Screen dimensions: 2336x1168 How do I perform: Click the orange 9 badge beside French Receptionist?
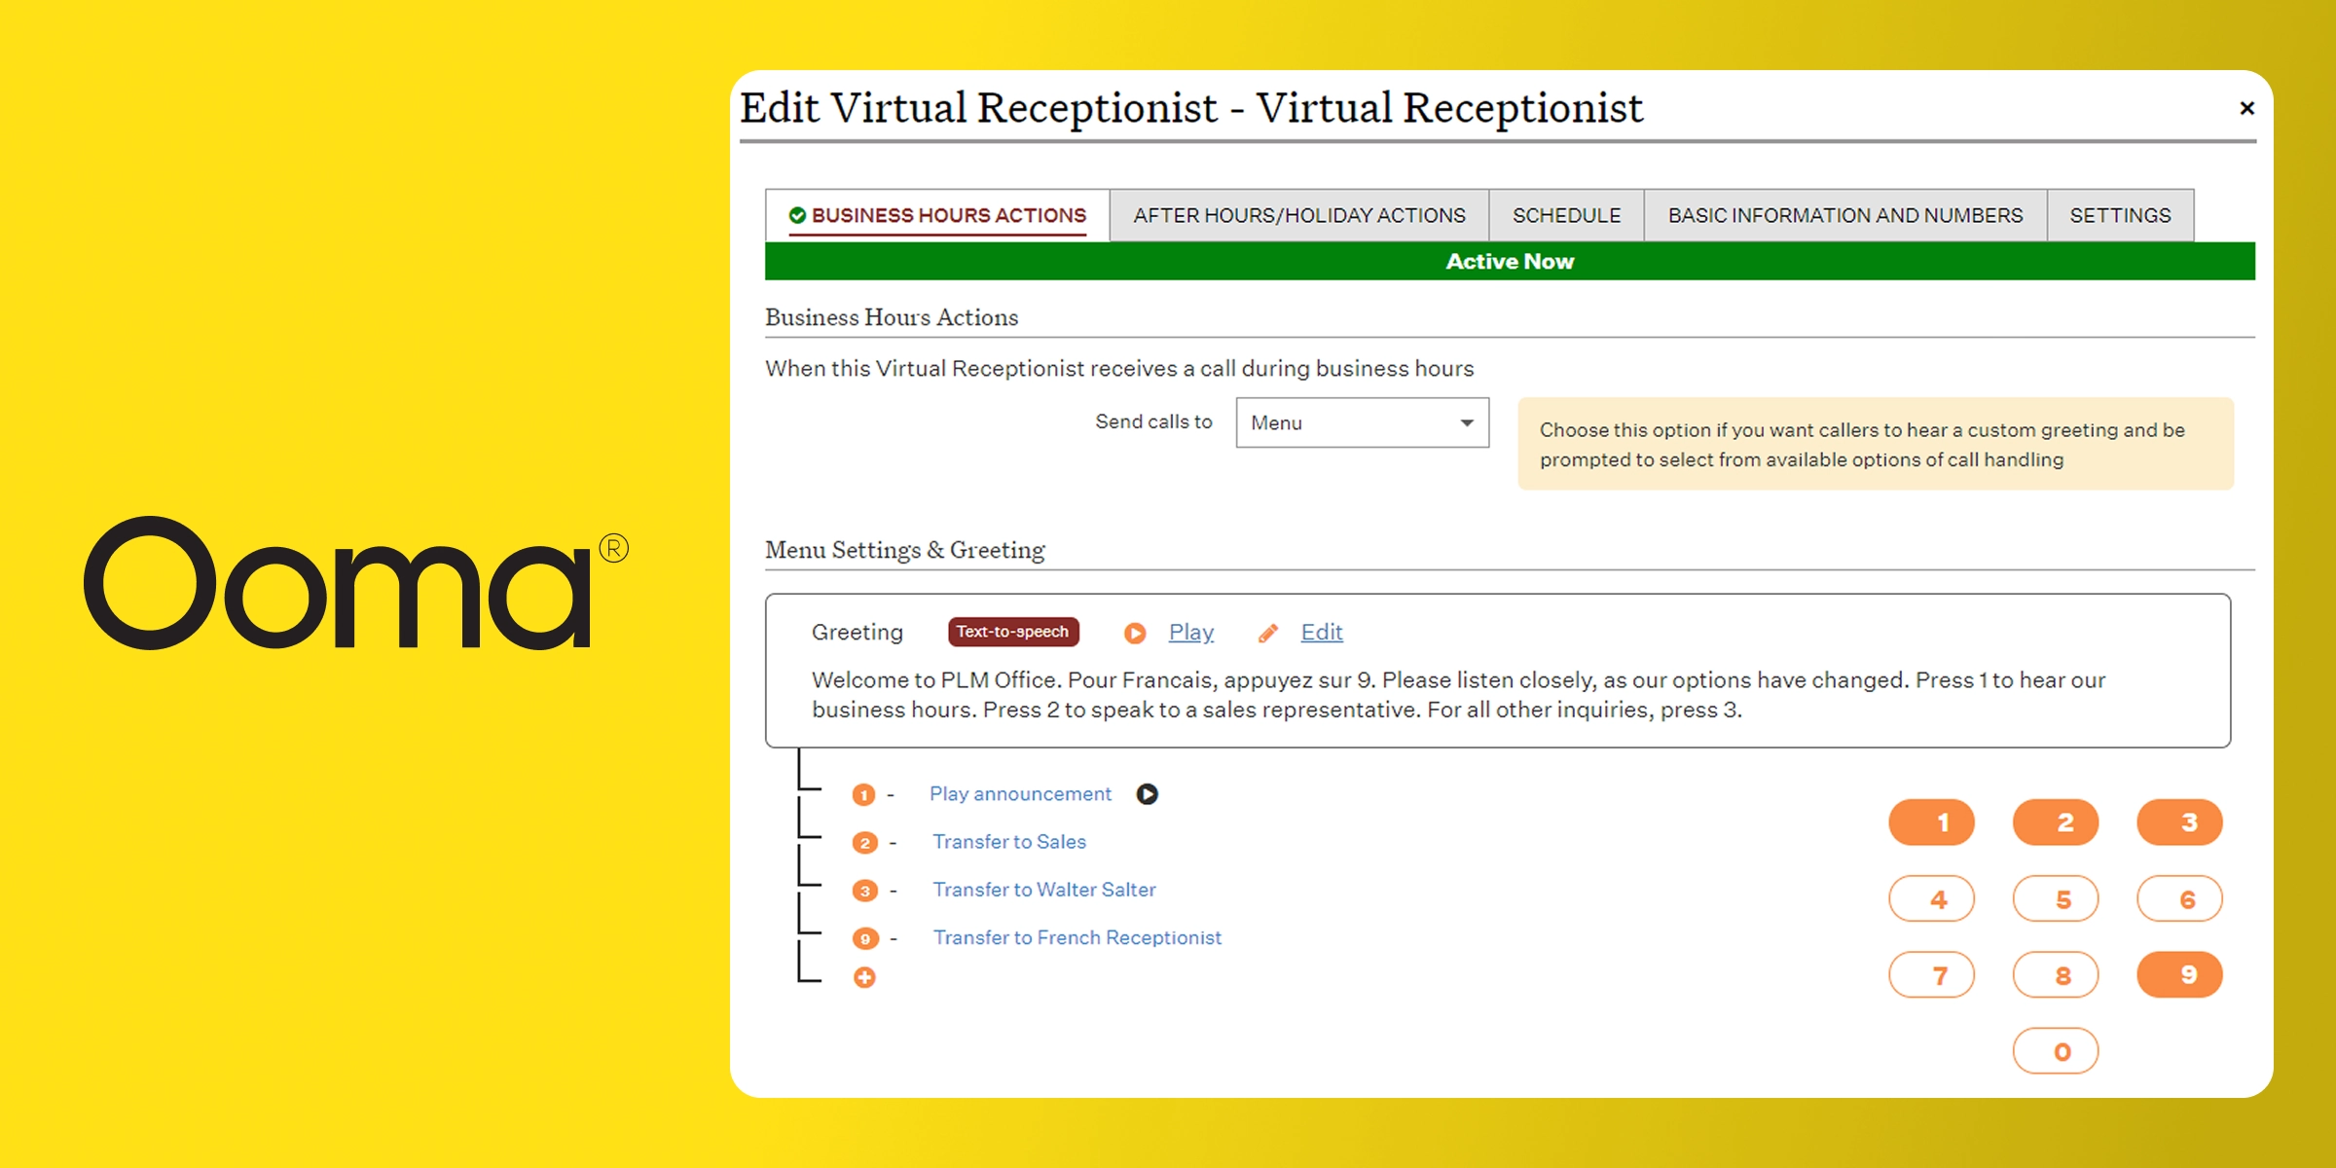click(x=864, y=938)
